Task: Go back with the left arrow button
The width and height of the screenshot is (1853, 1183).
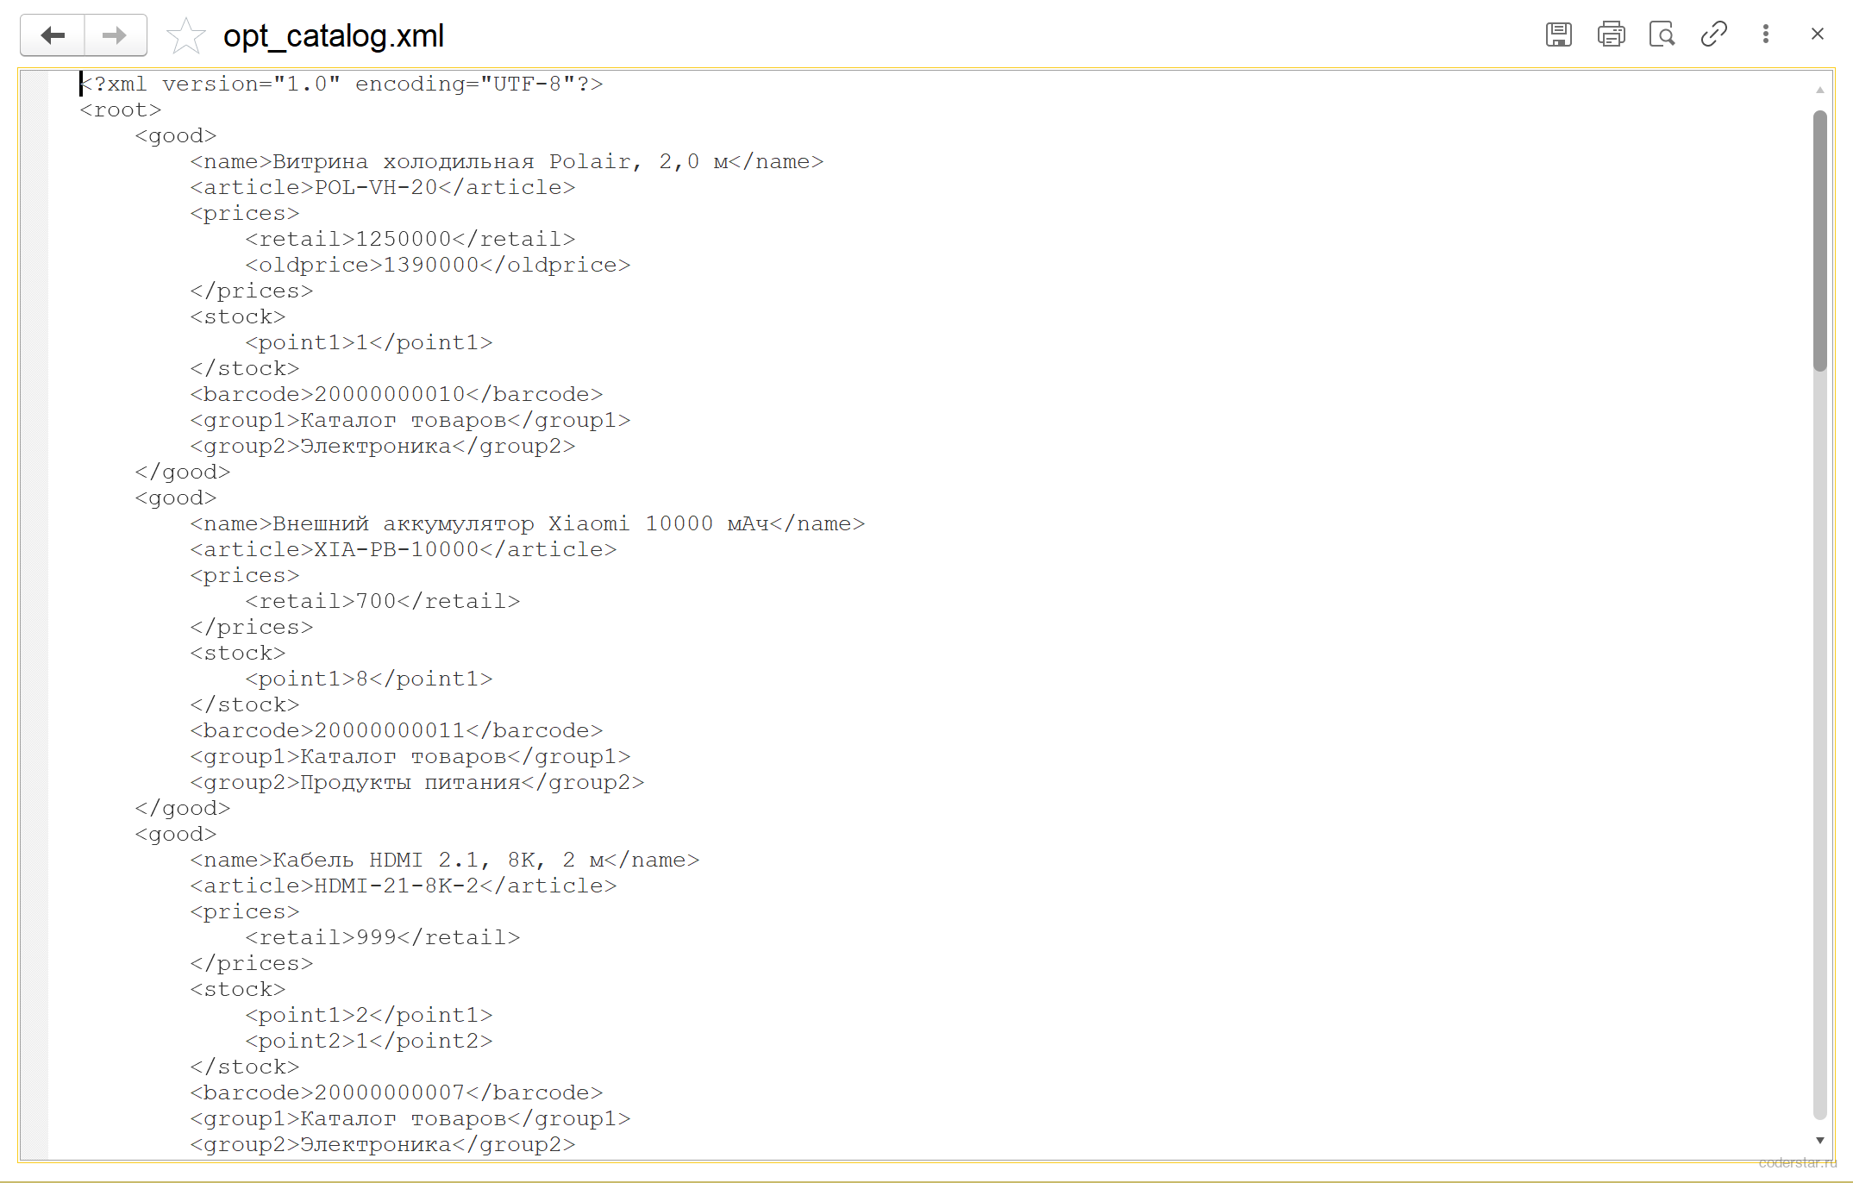Action: [x=53, y=35]
